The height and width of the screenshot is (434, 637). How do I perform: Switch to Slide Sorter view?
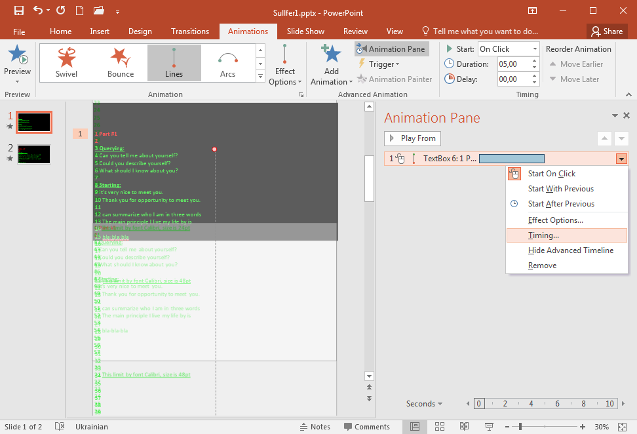440,427
